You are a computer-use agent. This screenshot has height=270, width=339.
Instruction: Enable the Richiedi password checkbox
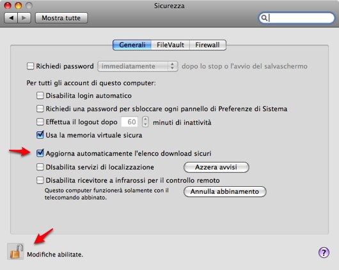pyautogui.click(x=30, y=66)
